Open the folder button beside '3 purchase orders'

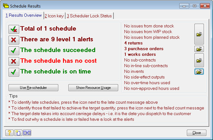point(199,49)
